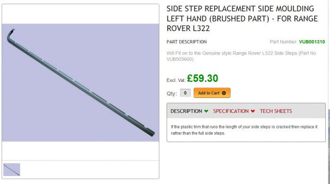The image size is (330, 184).
Task: Click the plus icon on Add to Cart
Action: pyautogui.click(x=224, y=93)
